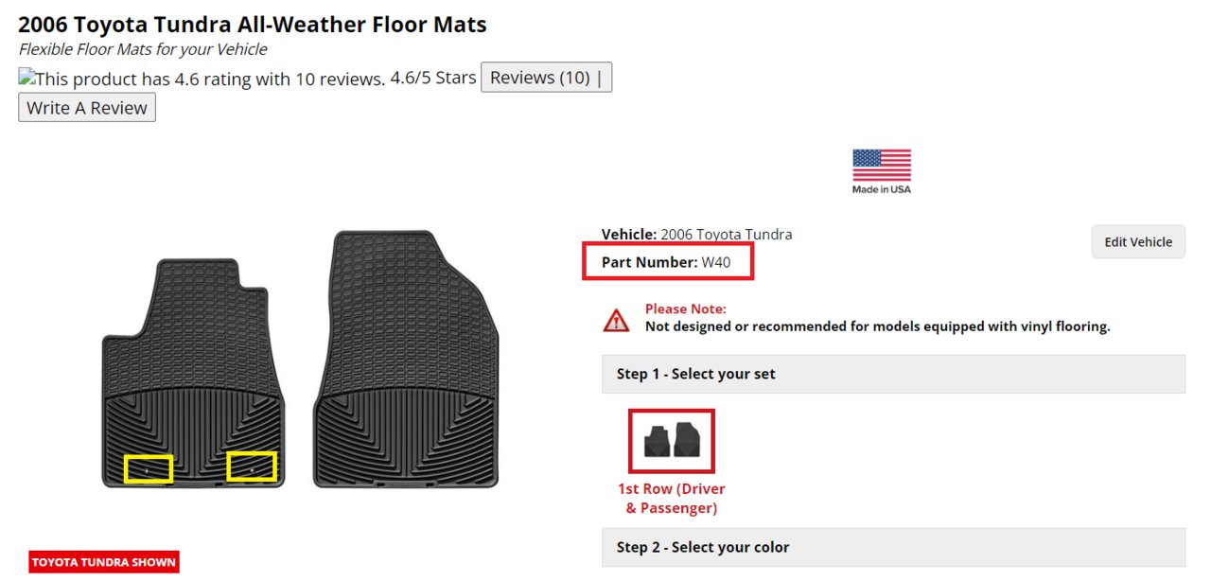This screenshot has height=581, width=1211.
Task: Click the left yellow-highlighted retention hole
Action: click(x=149, y=469)
